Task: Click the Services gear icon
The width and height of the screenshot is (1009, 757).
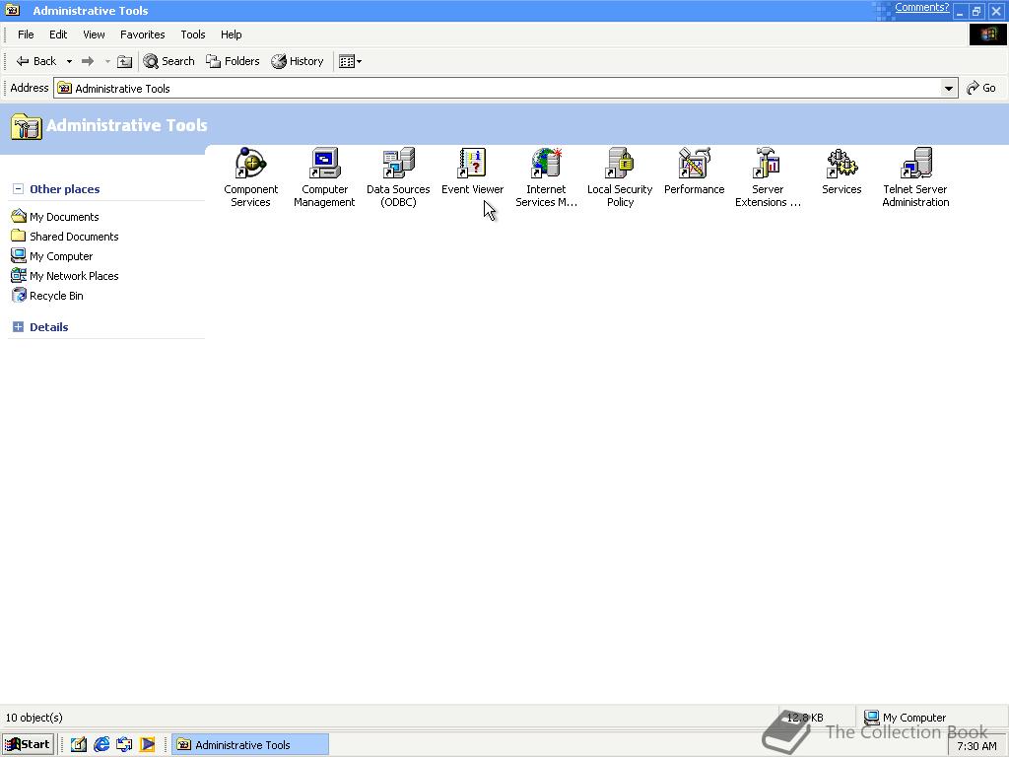Action: tap(841, 164)
